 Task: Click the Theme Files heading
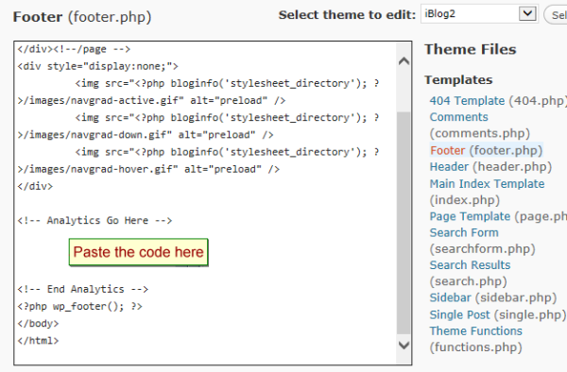tap(471, 49)
